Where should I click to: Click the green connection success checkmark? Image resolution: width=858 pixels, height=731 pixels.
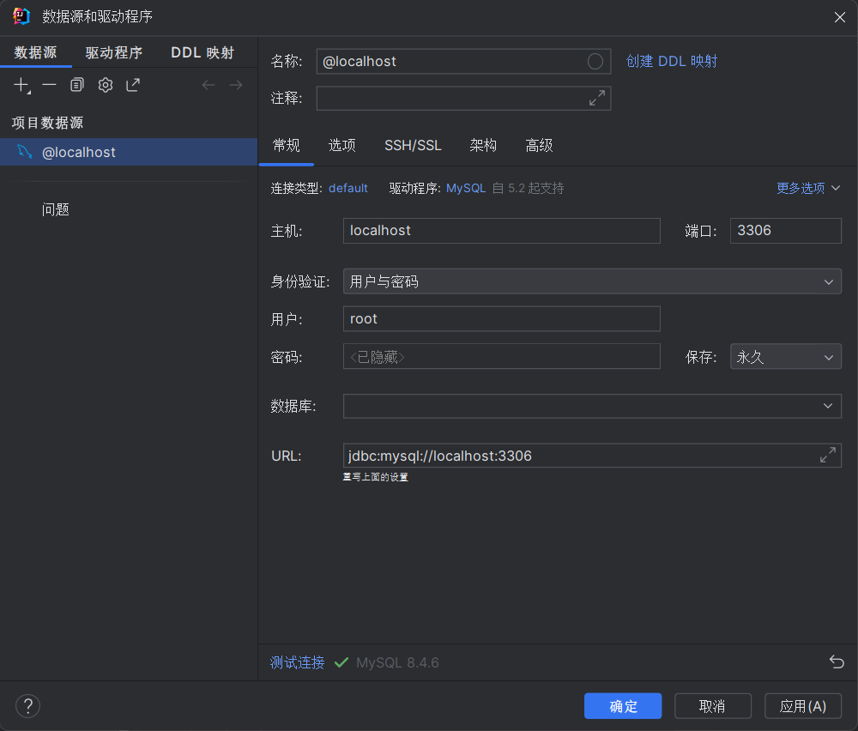(341, 662)
